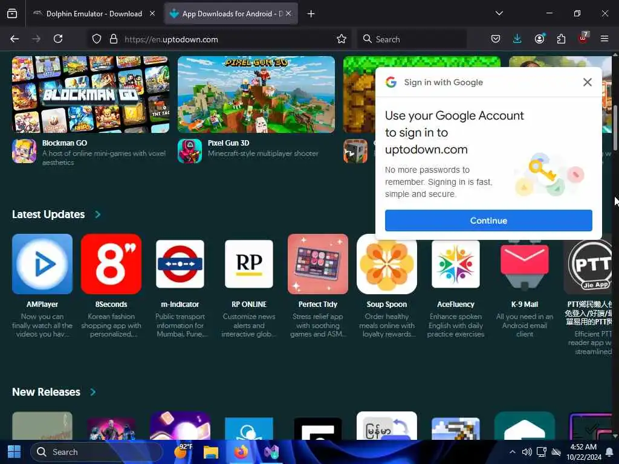This screenshot has height=464, width=619.
Task: Open the Pixel Gun 3D banner image
Action: pos(256,94)
